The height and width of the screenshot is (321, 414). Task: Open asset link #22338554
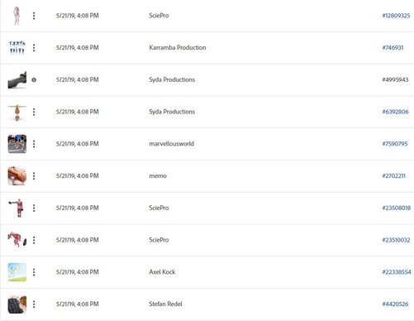(x=397, y=272)
